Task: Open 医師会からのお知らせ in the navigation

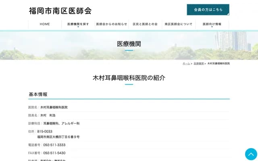Action: (x=112, y=24)
